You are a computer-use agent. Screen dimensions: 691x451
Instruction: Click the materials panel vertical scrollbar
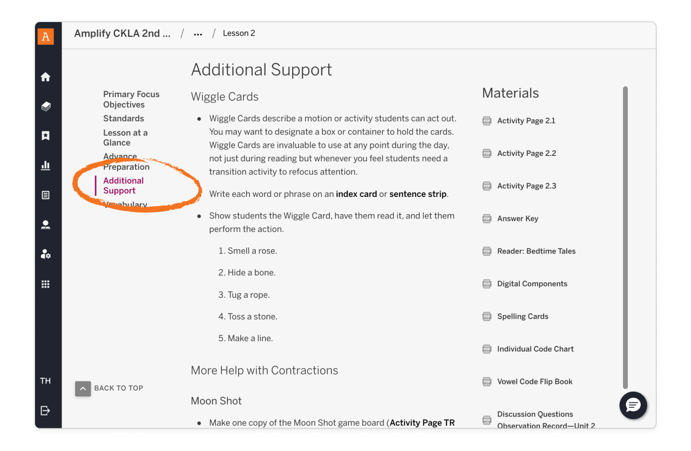pyautogui.click(x=625, y=237)
